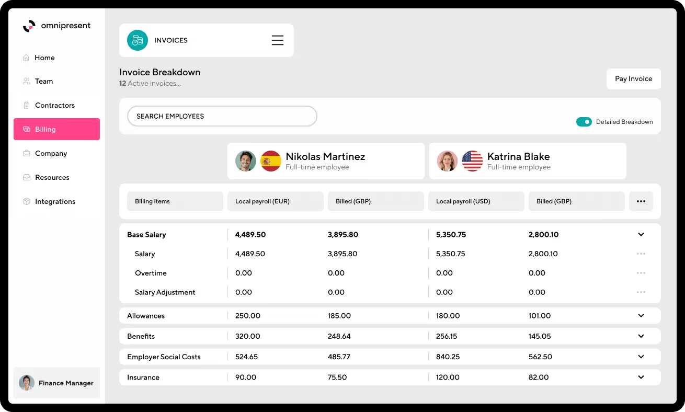685x412 pixels.
Task: Click the Benefits value 320.00
Action: click(247, 336)
